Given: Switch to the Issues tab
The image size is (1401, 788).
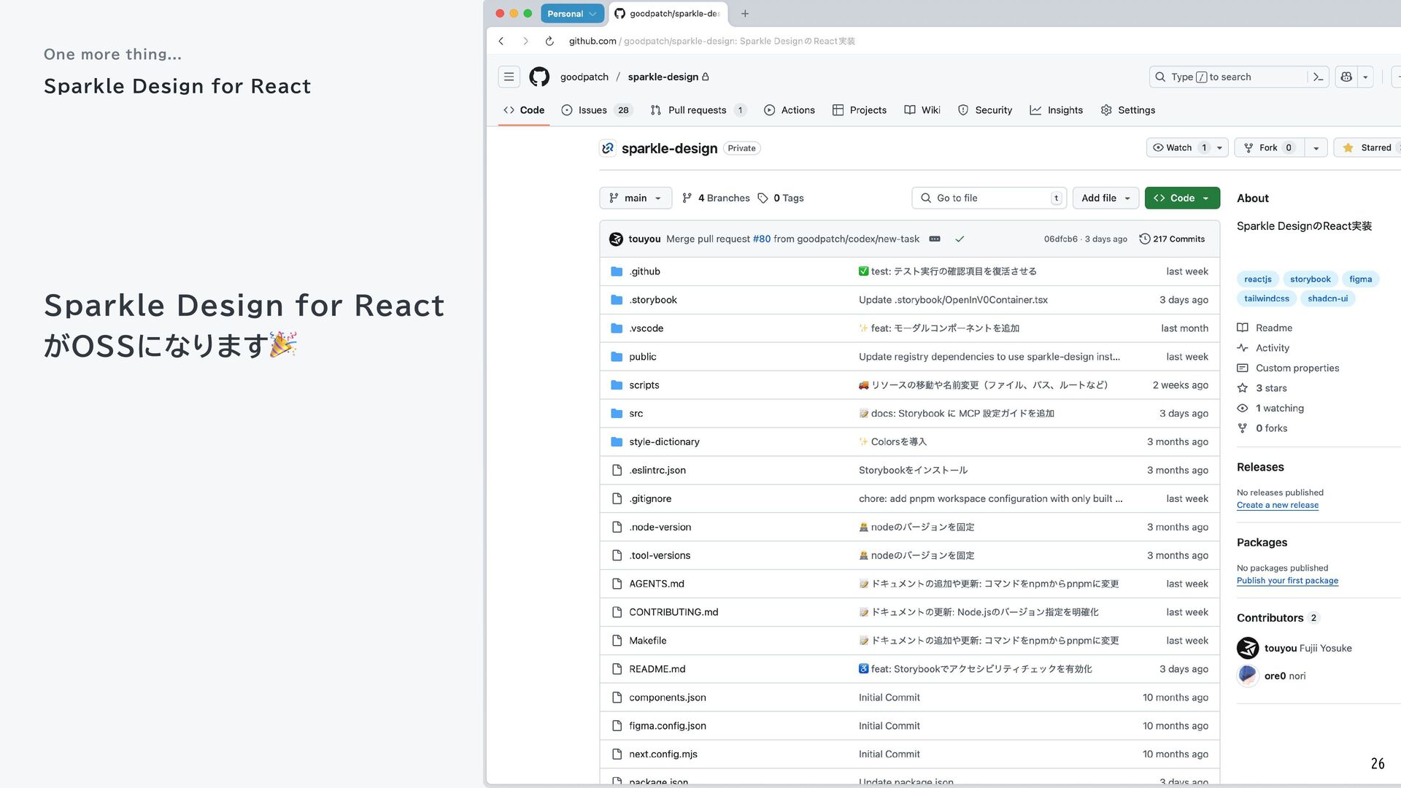Looking at the screenshot, I should point(596,110).
